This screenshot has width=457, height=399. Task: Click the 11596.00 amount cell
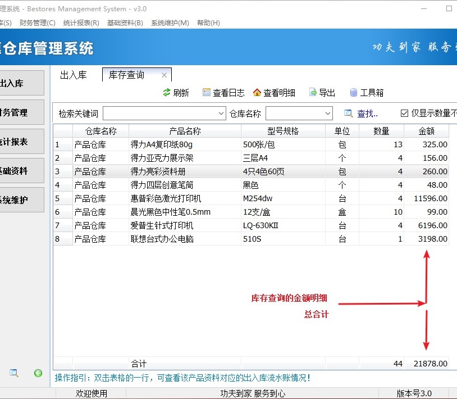pyautogui.click(x=426, y=198)
